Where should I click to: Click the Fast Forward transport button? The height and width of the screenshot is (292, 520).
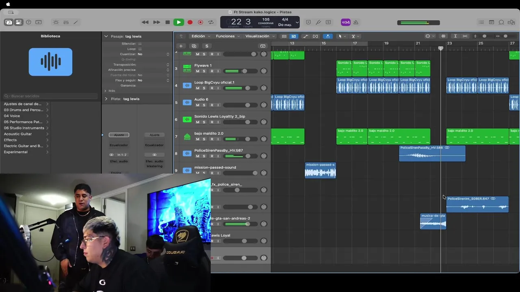point(156,22)
